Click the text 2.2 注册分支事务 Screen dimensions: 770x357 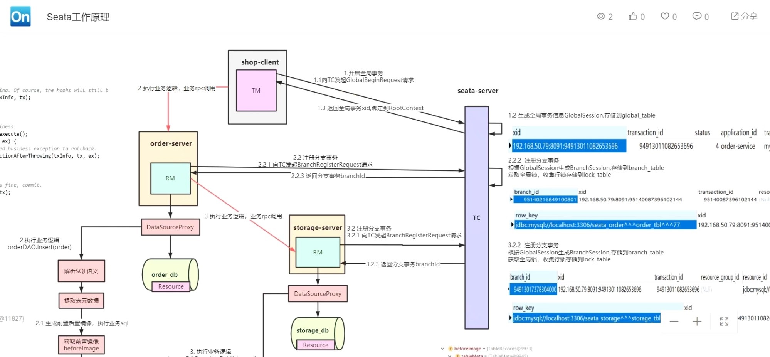(315, 157)
